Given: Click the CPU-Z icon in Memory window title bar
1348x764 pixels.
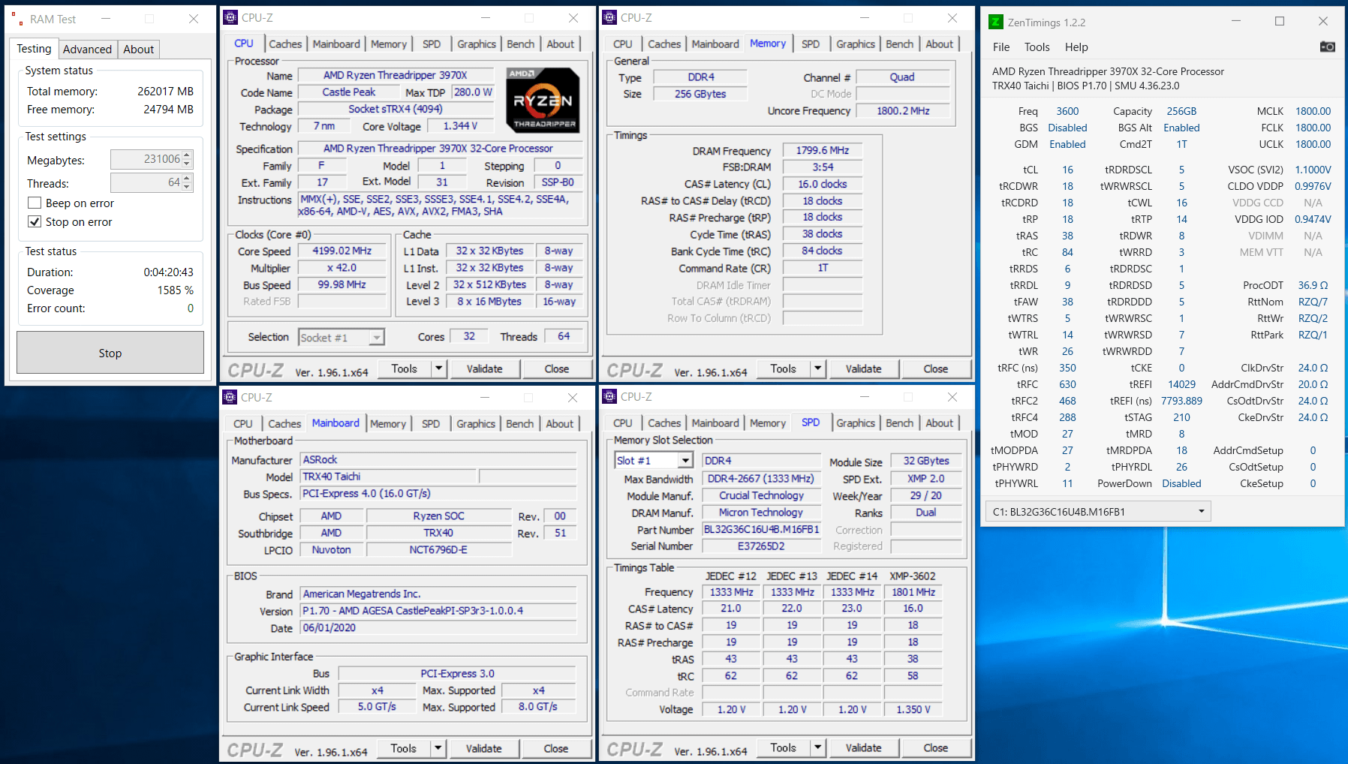Looking at the screenshot, I should [x=610, y=17].
